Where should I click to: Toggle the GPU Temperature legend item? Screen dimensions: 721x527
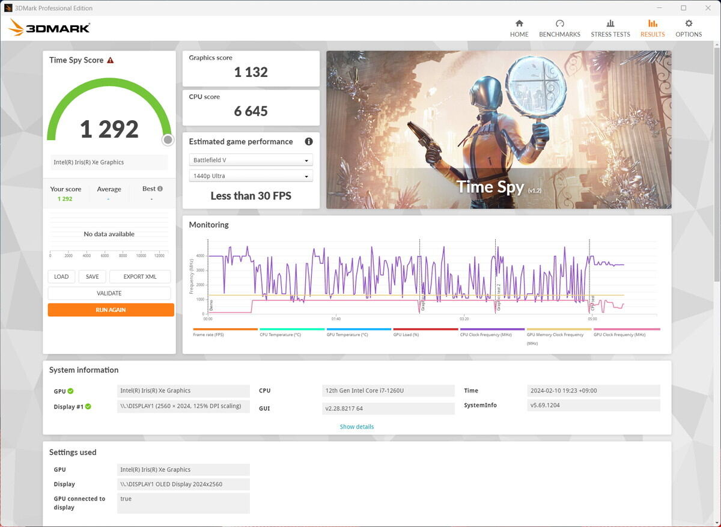click(x=359, y=332)
